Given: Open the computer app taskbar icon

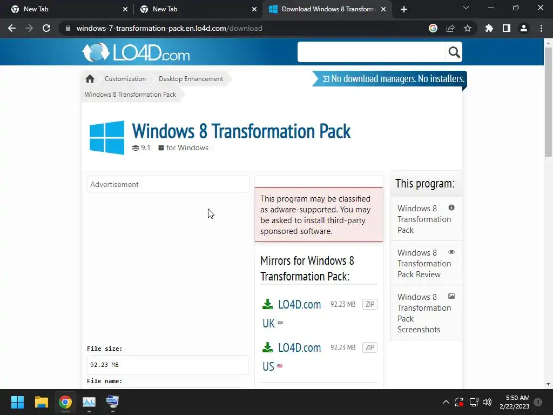Looking at the screenshot, I should (112, 402).
